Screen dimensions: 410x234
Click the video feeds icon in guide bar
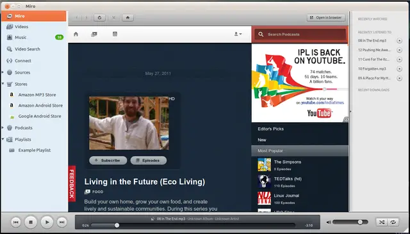click(x=94, y=34)
